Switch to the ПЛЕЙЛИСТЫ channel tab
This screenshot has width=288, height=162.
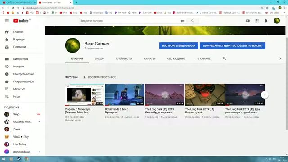(x=124, y=58)
